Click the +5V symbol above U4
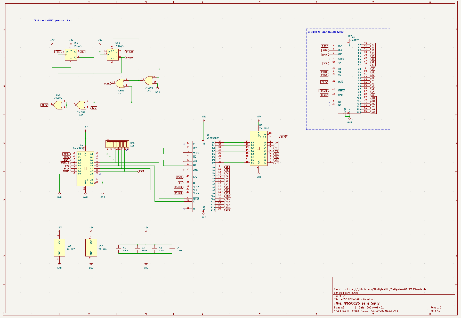Screen dimensions: 461x318 click(85, 128)
